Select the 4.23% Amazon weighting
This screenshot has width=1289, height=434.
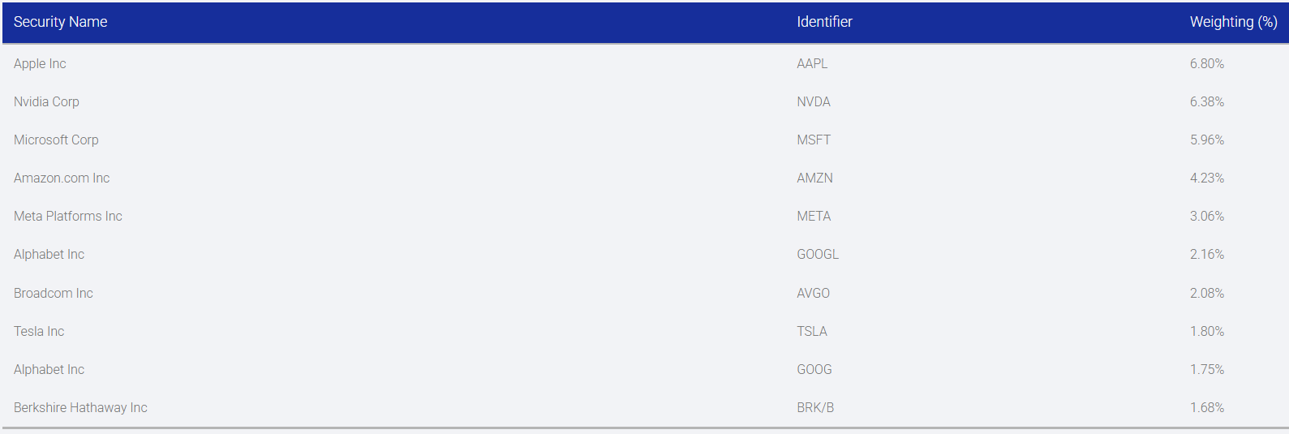[1207, 178]
